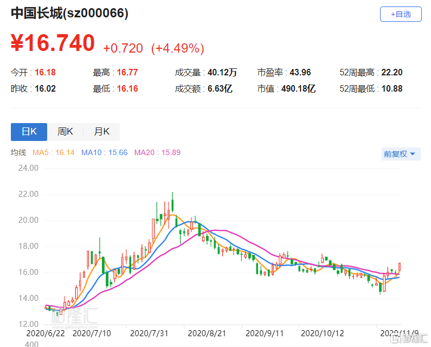Click the MA10 : 15.66 legend label
Screen dimensions: 431x347
105,152
